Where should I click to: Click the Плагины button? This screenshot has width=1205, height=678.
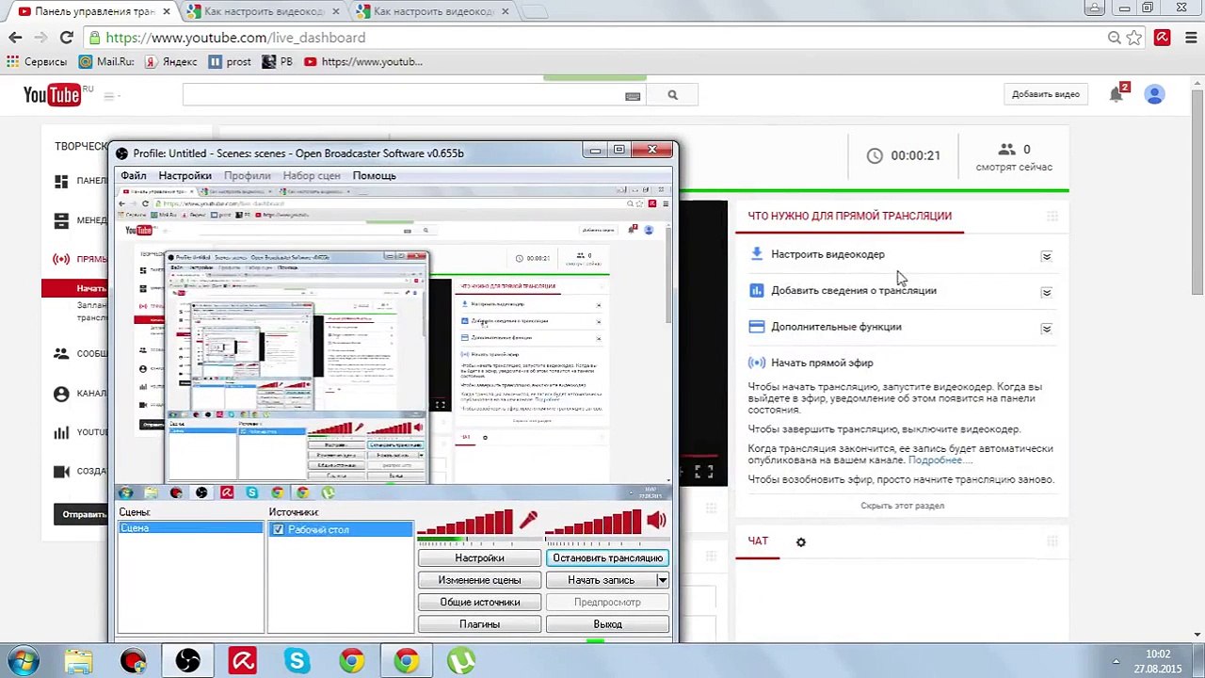479,624
